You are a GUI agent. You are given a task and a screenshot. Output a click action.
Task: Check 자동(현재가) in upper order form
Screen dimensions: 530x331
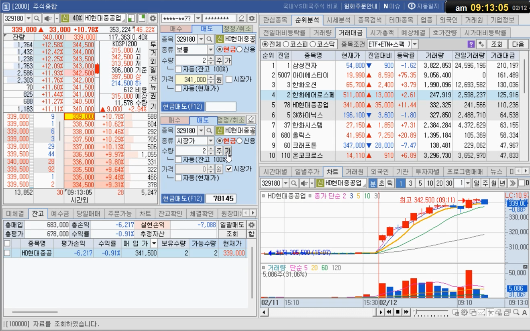(x=178, y=88)
